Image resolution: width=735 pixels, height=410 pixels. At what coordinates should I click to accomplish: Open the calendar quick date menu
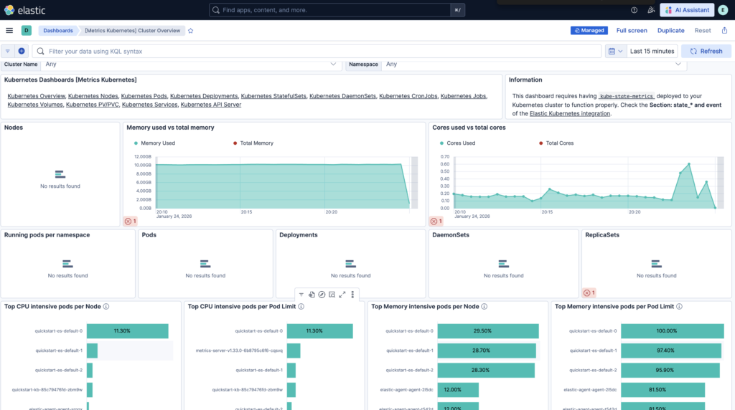pyautogui.click(x=614, y=51)
